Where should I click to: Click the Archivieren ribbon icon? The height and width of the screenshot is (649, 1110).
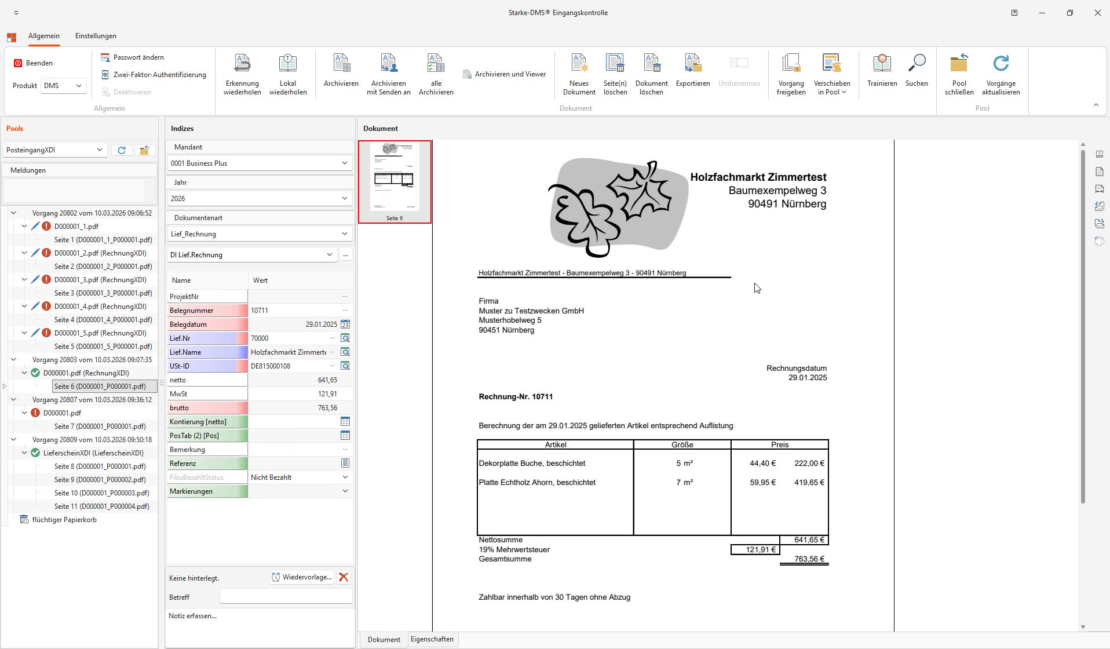pos(341,63)
